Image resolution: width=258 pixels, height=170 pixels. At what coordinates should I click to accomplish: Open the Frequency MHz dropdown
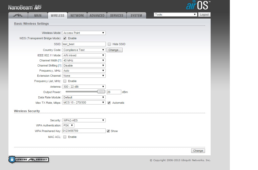(84, 71)
